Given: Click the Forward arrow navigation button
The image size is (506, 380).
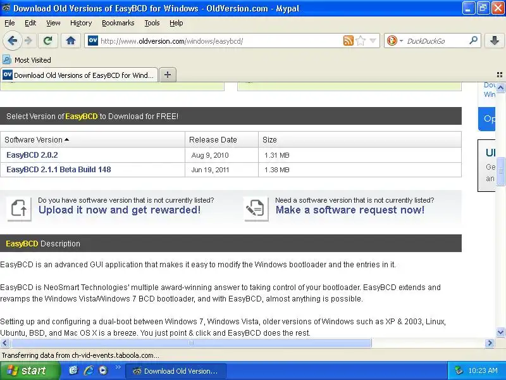Looking at the screenshot, I should click(28, 41).
